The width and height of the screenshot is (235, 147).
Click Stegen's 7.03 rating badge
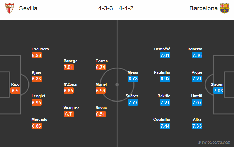[x=217, y=91]
